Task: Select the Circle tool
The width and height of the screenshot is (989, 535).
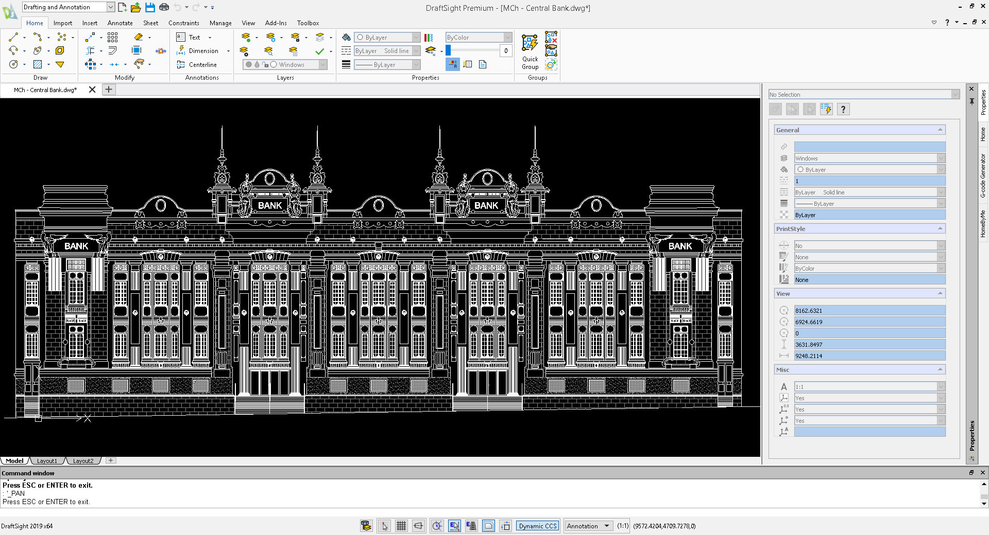Action: 13,64
